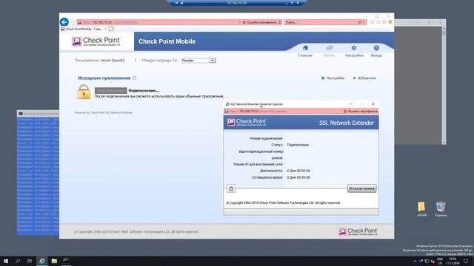Click the Check Point logo in portal header
The width and height of the screenshot is (474, 266).
96,41
